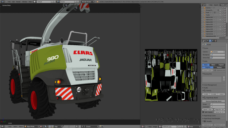Open the 3D viewport Select menu
This screenshot has height=128, width=228.
(x=15, y=127)
